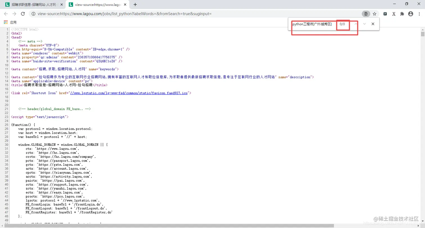The height and width of the screenshot is (228, 425).
Task: Click the meta charset UTF-8 line
Action: [39, 45]
